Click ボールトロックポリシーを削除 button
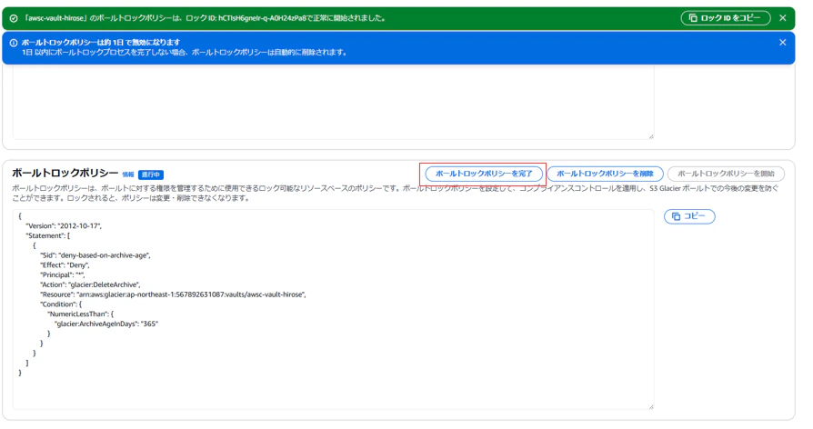Image resolution: width=813 pixels, height=429 pixels. [x=605, y=174]
